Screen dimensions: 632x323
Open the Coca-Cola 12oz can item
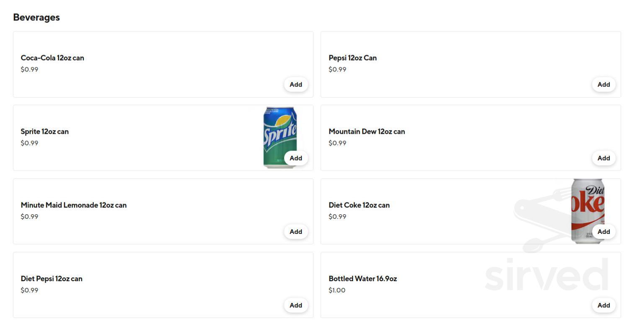(52, 58)
